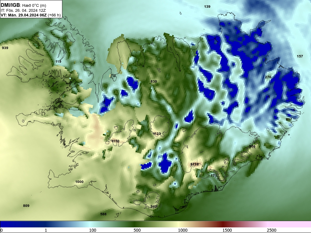The width and height of the screenshot is (311, 233).
Task: Click the 139 value over the northern sea
Action: (x=207, y=7)
